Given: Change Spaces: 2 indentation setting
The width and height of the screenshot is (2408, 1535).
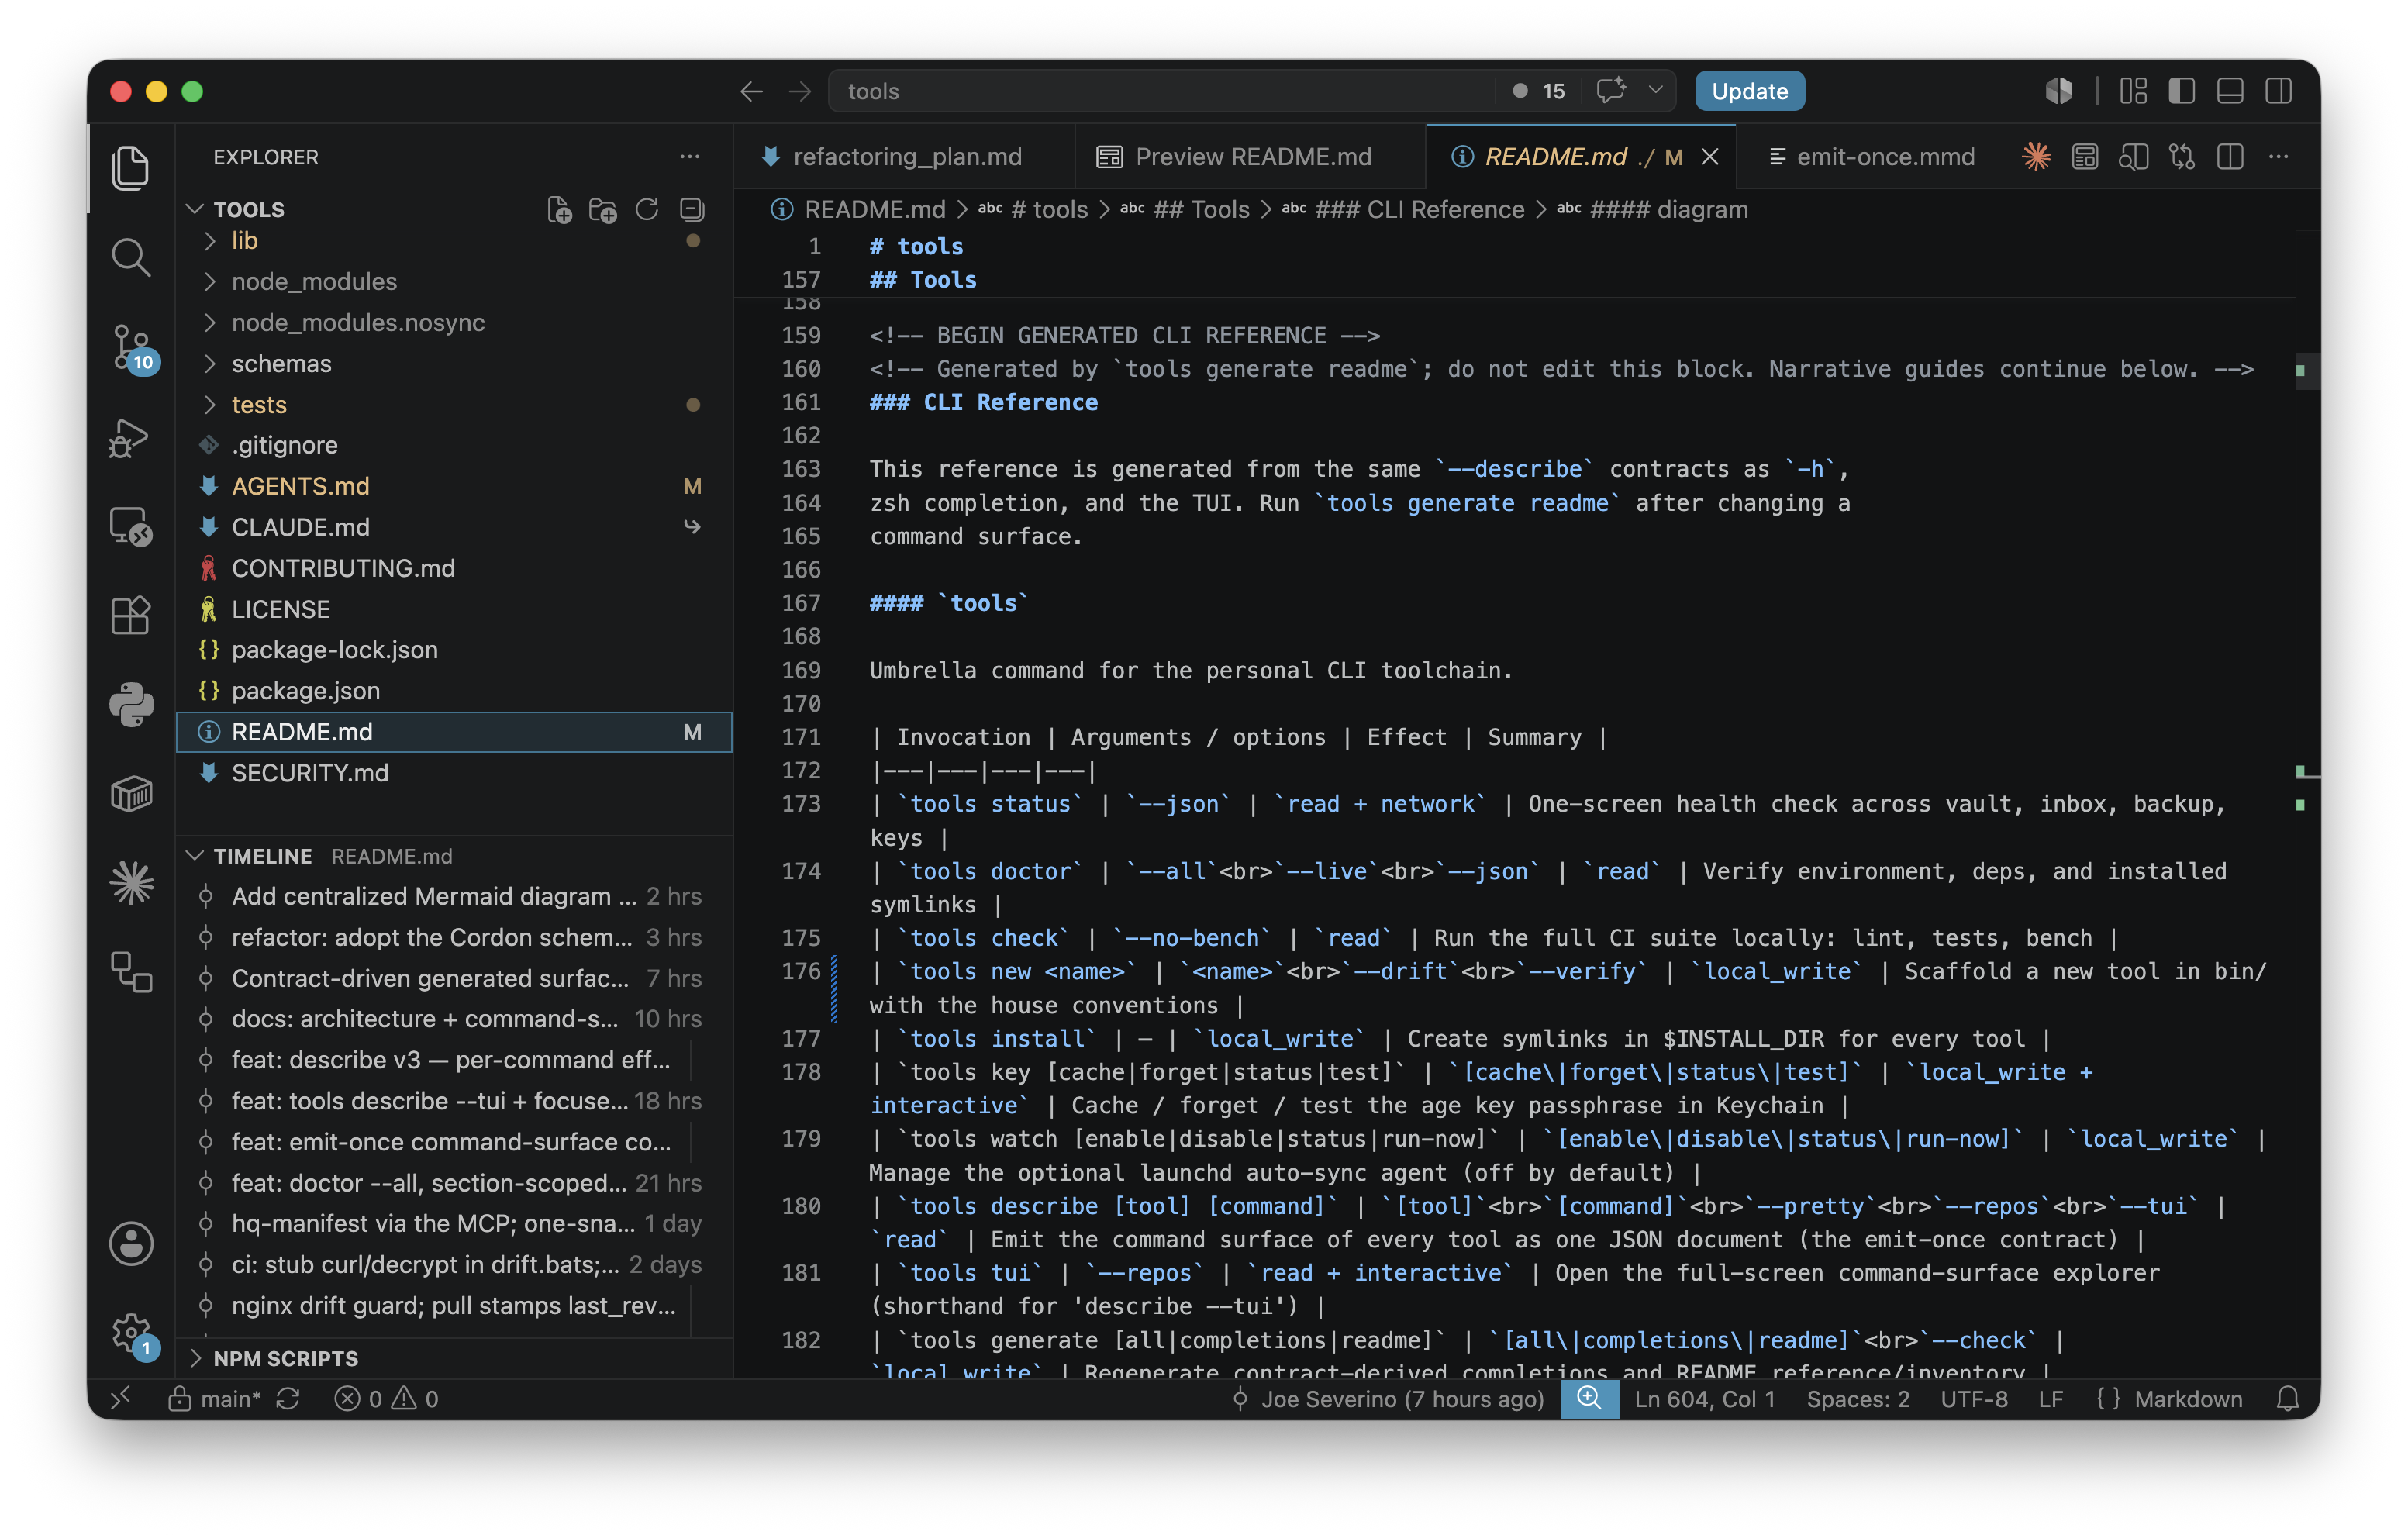Looking at the screenshot, I should (x=1858, y=1398).
